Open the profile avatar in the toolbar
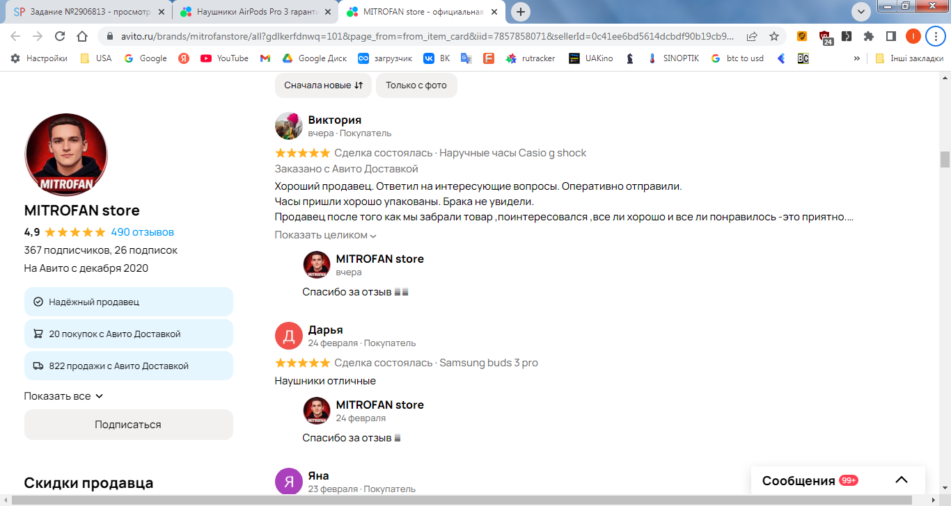 913,37
